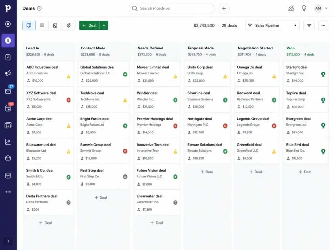Image resolution: width=334 pixels, height=250 pixels.
Task: Add deal under Negotiation Started column
Action: click(256, 172)
